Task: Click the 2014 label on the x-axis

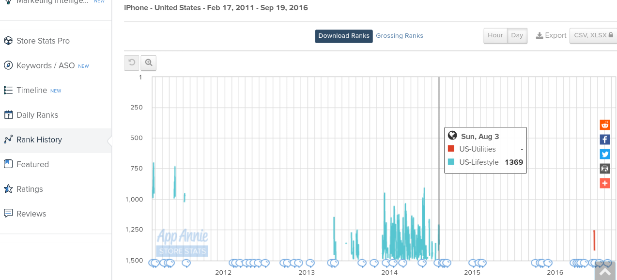Action: 389,273
